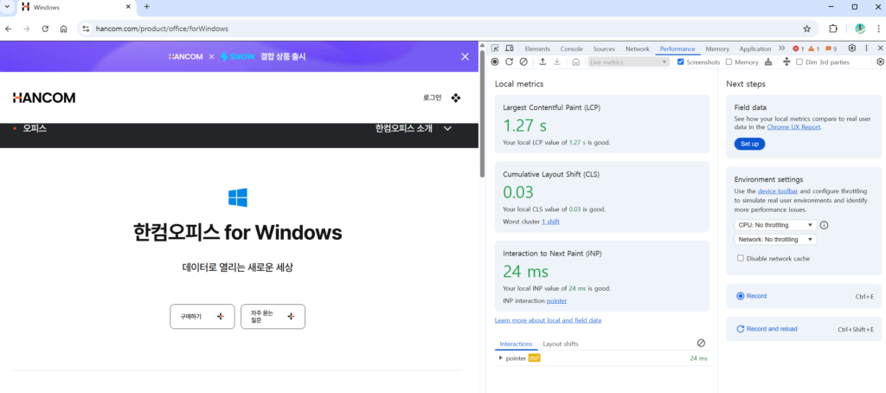Click the INP interaction pointer link
The image size is (886, 393).
click(x=556, y=301)
